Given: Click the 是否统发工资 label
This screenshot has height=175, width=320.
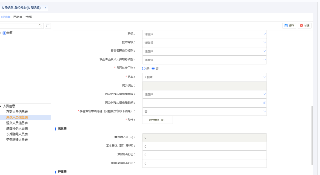Looking at the screenshot, I should click(x=125, y=68).
